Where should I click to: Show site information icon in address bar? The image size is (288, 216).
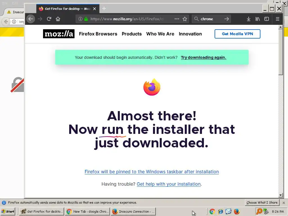click(80, 19)
